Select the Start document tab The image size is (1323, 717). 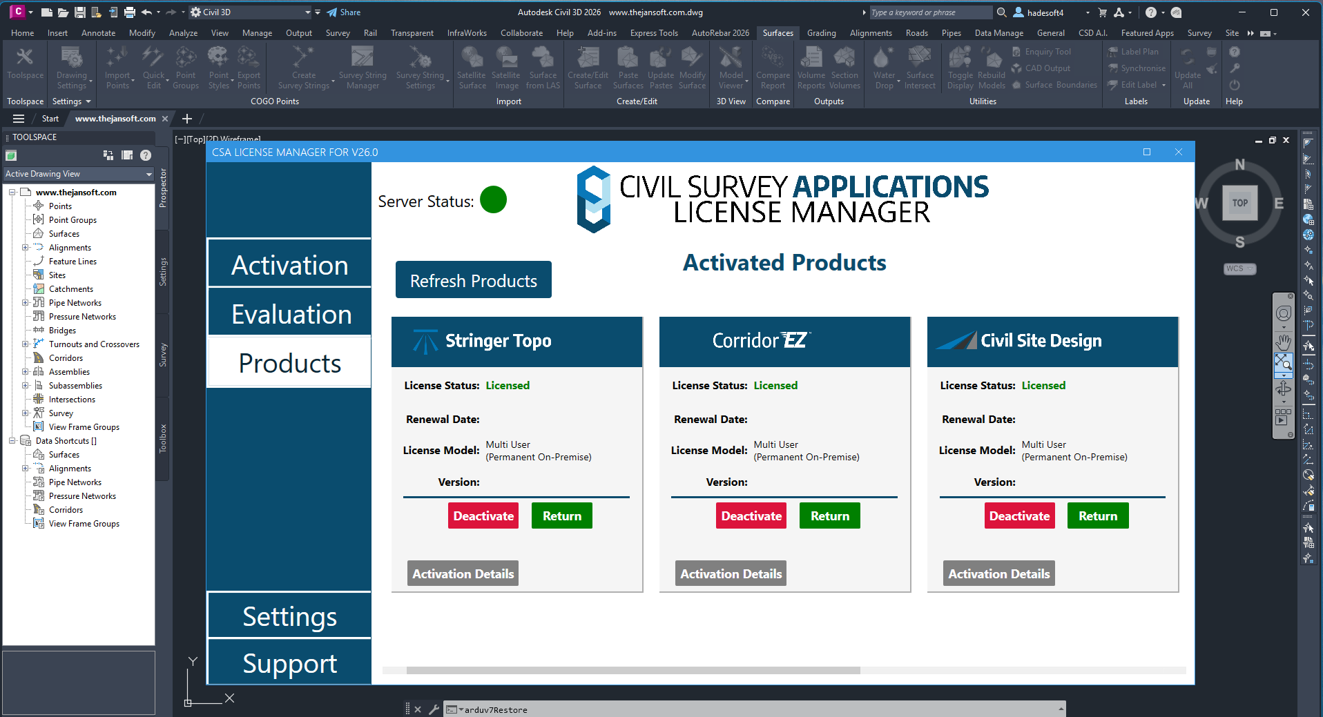50,119
